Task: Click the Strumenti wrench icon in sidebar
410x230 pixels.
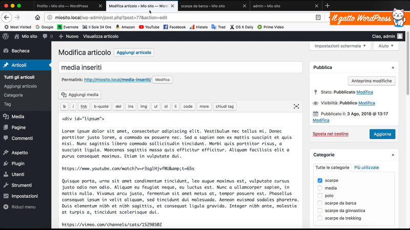Action: tap(6, 185)
